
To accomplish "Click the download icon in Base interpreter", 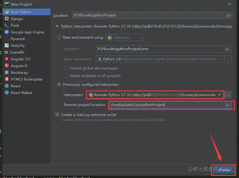I will pyautogui.click(x=100, y=59).
